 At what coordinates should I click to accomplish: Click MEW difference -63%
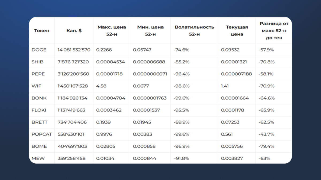(264, 158)
